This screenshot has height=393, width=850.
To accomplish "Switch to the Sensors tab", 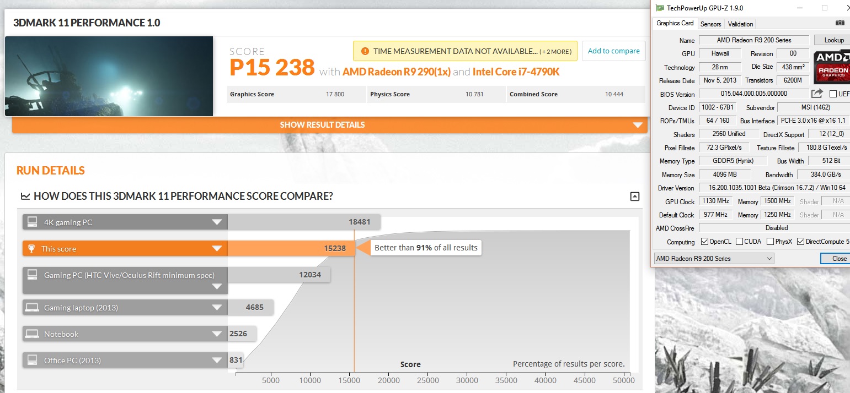I will [x=710, y=24].
